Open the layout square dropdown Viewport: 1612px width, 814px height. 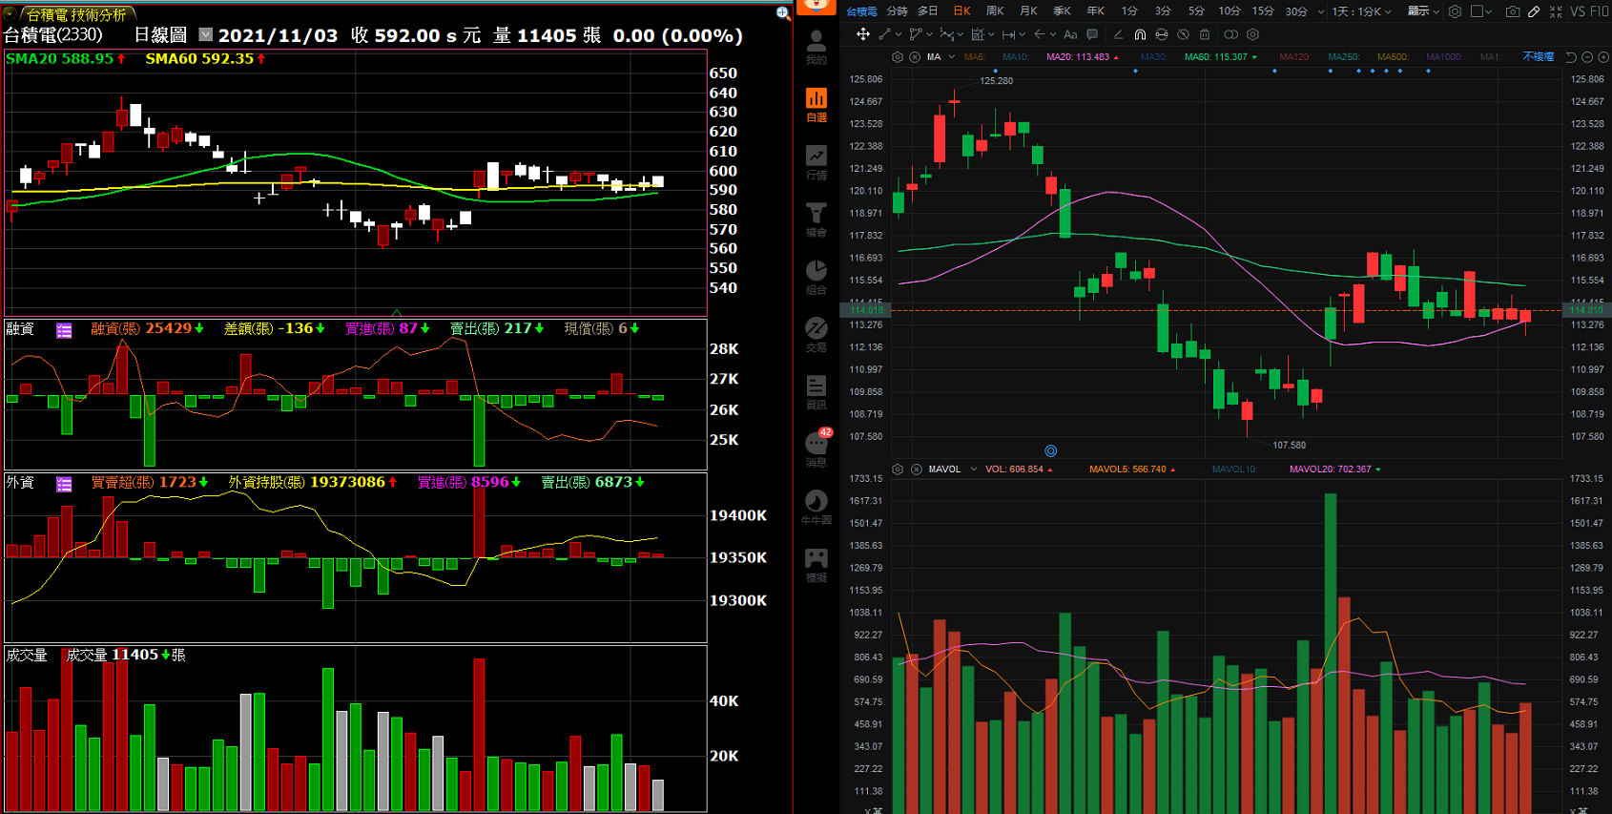(x=1482, y=11)
